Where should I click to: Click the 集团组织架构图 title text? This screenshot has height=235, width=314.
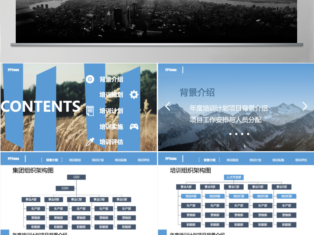click(33, 171)
